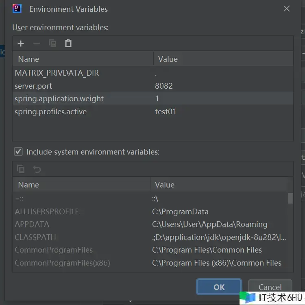Viewport: 305px width, 305px height.
Task: Sort user variables by Value column header
Action: [x=168, y=59]
